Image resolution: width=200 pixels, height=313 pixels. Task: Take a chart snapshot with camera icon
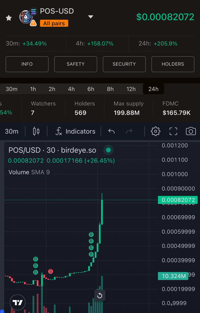pos(191,131)
